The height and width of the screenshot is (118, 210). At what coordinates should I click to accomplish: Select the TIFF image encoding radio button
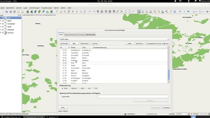[93, 88]
